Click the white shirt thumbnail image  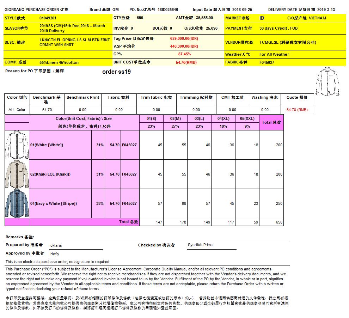(x=17, y=145)
